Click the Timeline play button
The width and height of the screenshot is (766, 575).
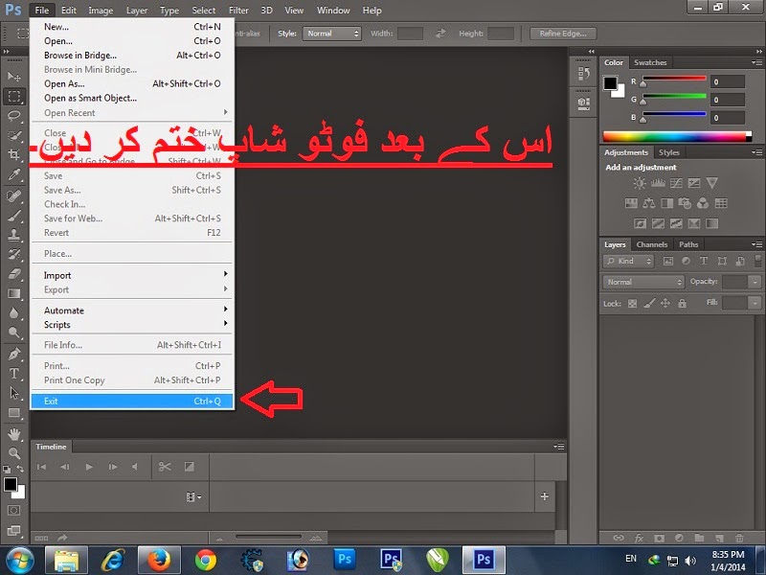89,467
